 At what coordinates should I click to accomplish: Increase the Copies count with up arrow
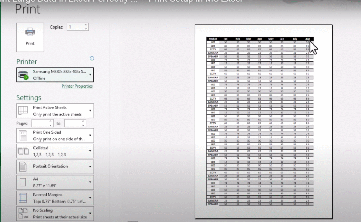click(86, 25)
